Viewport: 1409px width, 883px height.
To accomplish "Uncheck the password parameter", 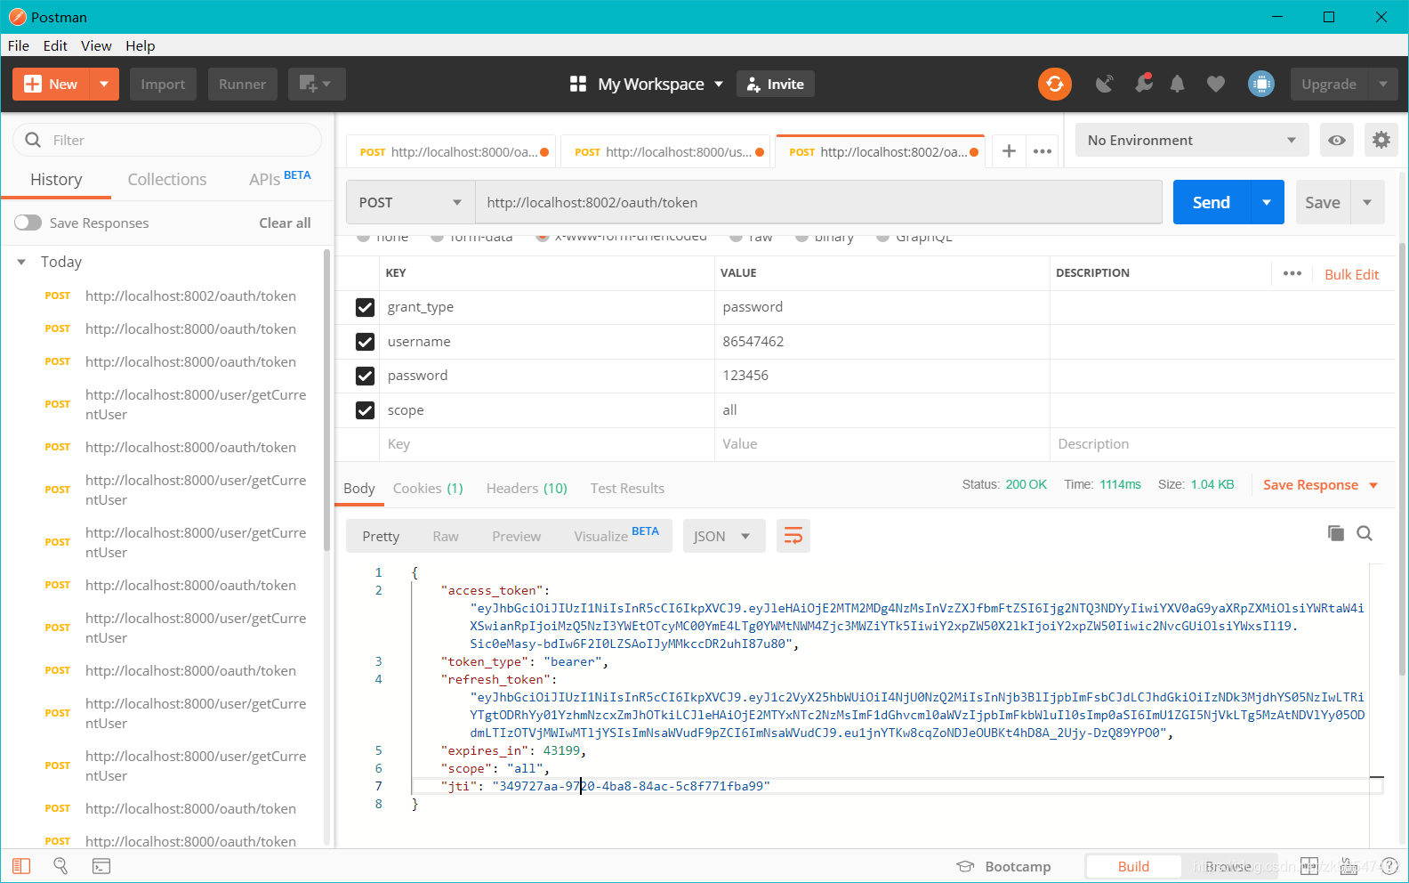I will click(x=365, y=376).
